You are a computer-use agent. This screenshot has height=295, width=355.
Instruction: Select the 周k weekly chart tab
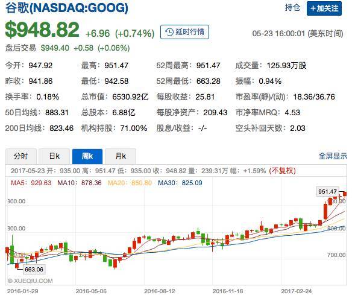pos(87,156)
